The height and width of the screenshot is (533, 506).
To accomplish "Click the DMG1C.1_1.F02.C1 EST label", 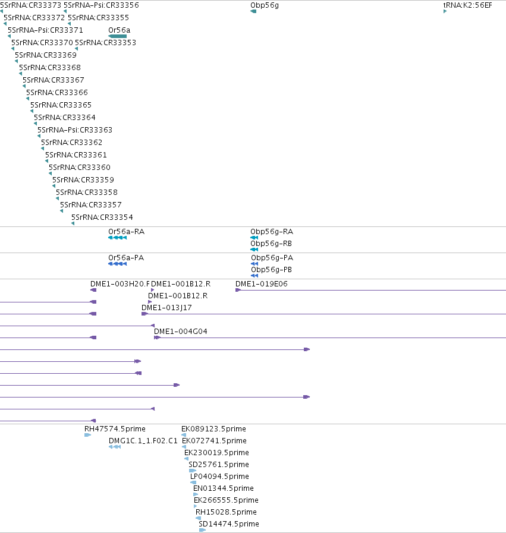I will (143, 441).
